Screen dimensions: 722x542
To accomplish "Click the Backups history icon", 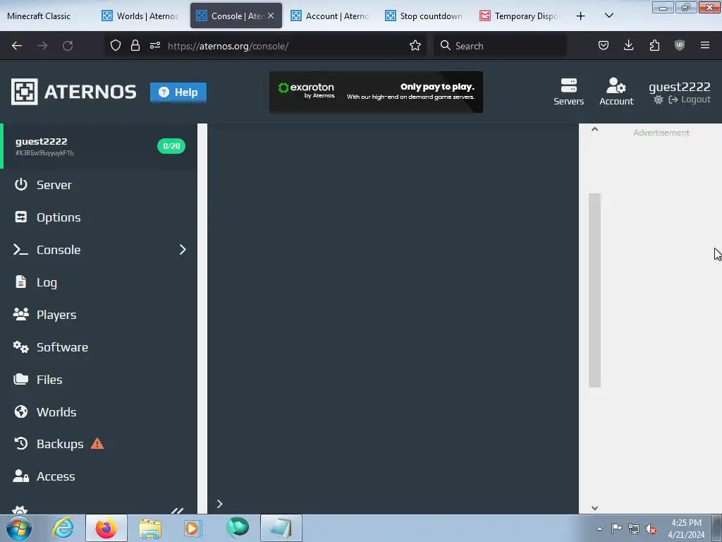I will (x=20, y=443).
